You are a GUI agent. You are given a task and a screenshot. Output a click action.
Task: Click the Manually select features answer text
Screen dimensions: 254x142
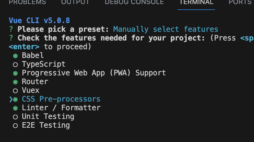[166, 30]
